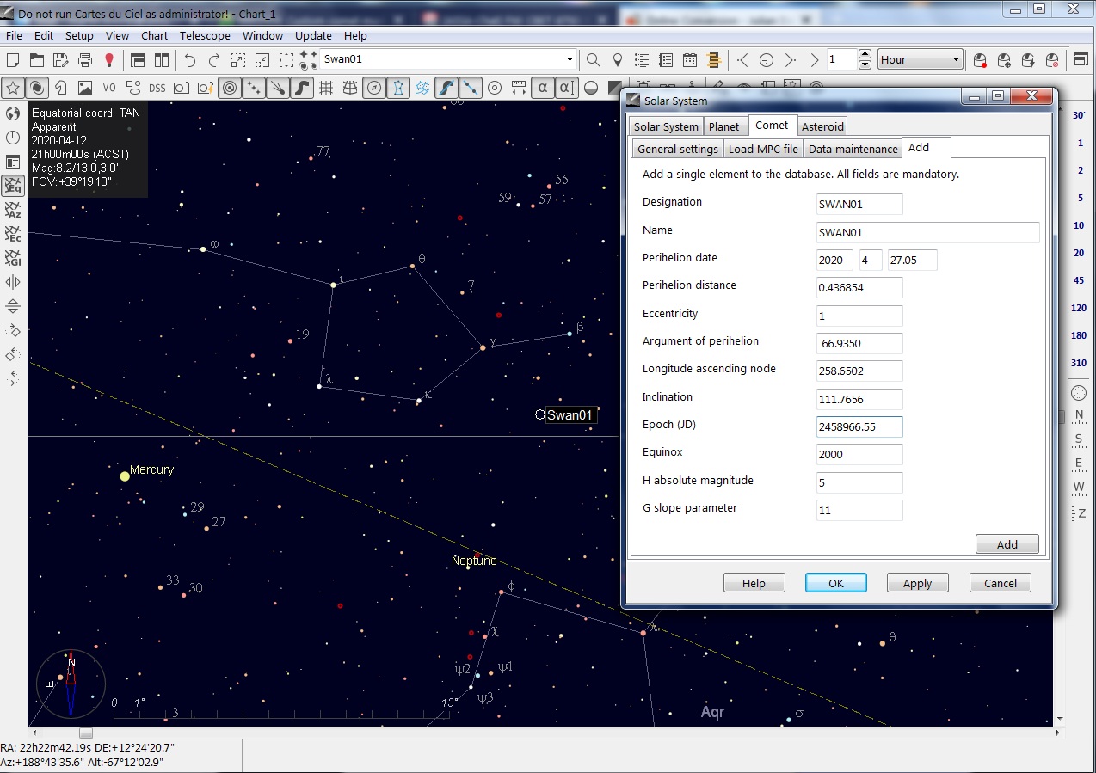Open the Update menu
The width and height of the screenshot is (1096, 773).
pos(313,35)
